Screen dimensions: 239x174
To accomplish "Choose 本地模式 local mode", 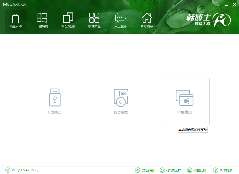I will tap(185, 101).
